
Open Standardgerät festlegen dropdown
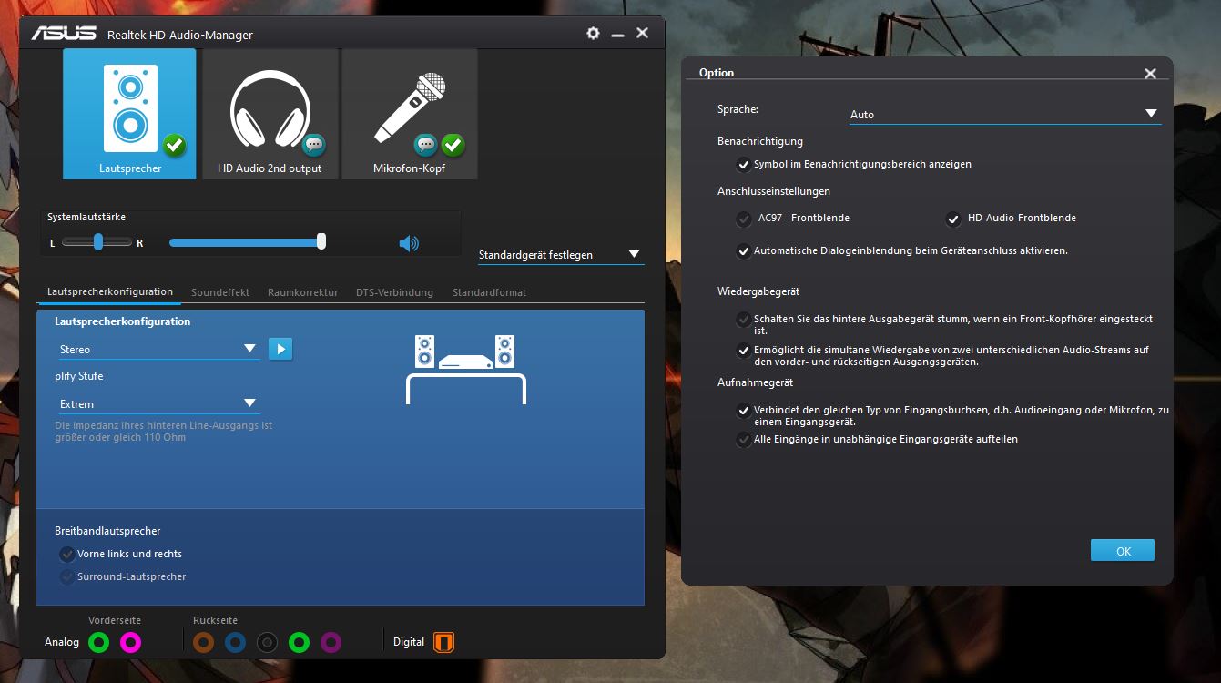point(561,254)
